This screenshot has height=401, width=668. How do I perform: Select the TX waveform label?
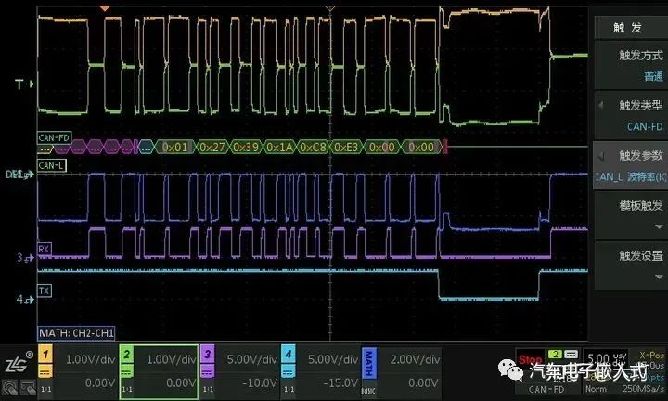(x=45, y=291)
